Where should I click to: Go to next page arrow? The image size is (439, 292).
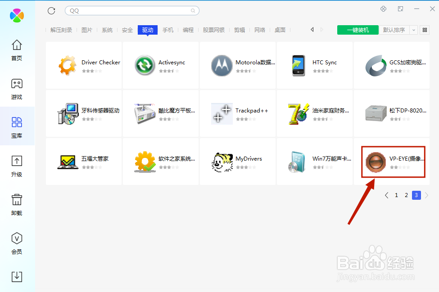point(426,195)
